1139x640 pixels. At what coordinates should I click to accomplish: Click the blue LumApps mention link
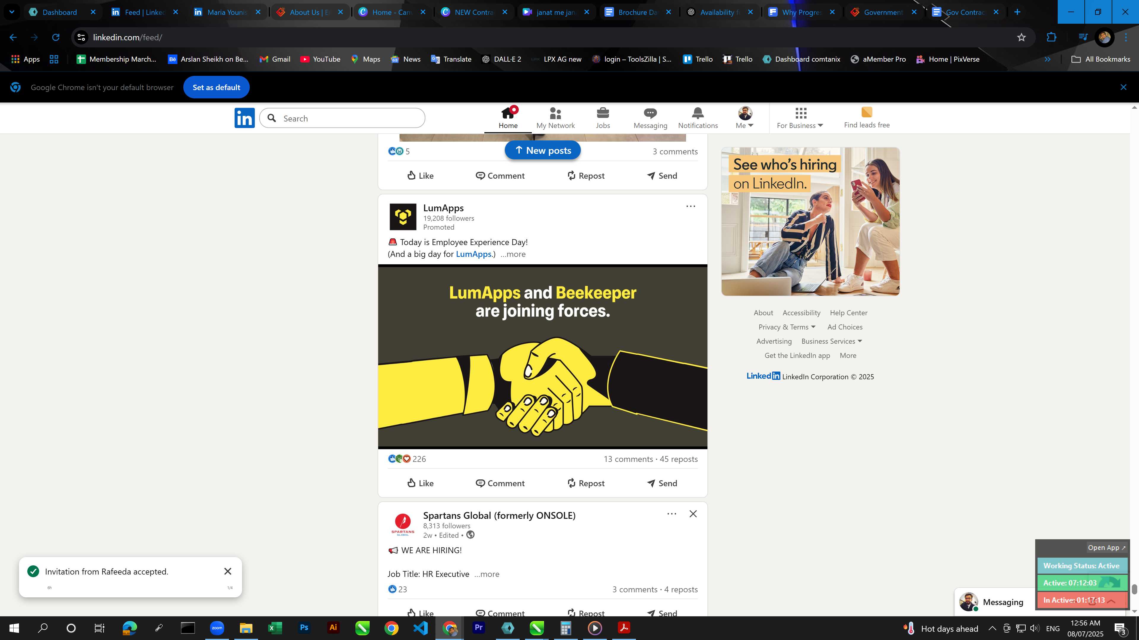[x=474, y=254]
